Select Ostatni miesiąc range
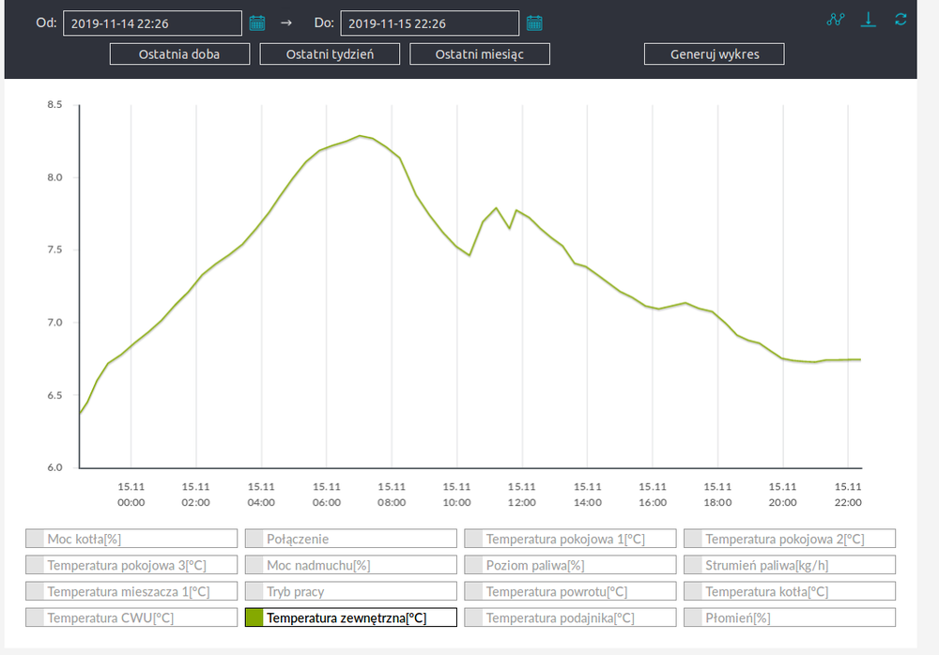This screenshot has height=655, width=939. pyautogui.click(x=480, y=53)
